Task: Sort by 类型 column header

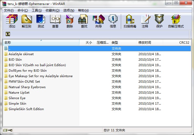Action: click(x=123, y=42)
